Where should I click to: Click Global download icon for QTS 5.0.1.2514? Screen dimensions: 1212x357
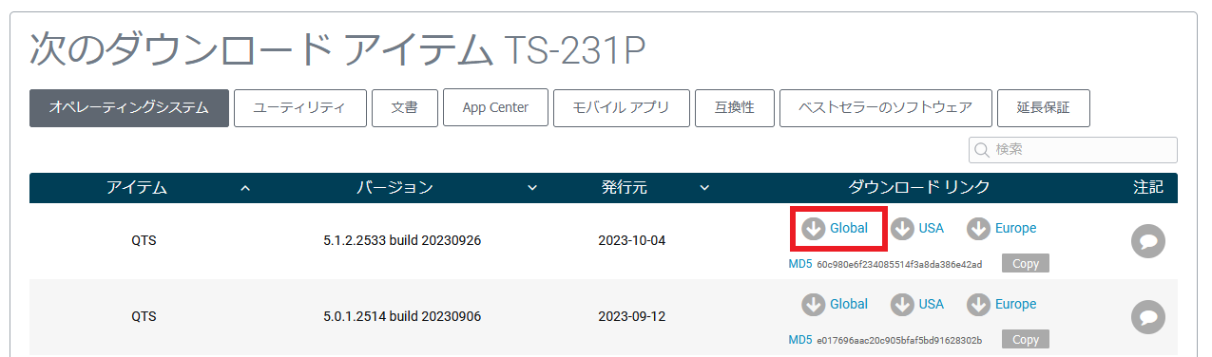tap(813, 304)
